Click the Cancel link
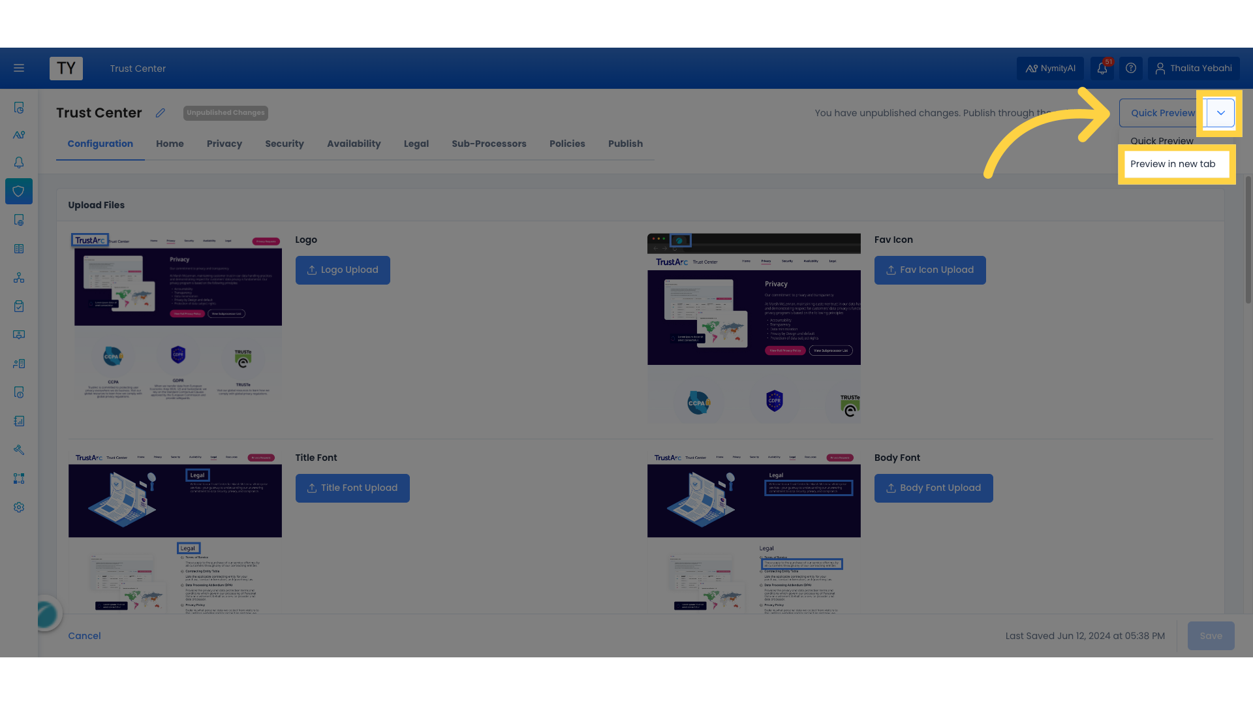1253x705 pixels. pyautogui.click(x=84, y=636)
